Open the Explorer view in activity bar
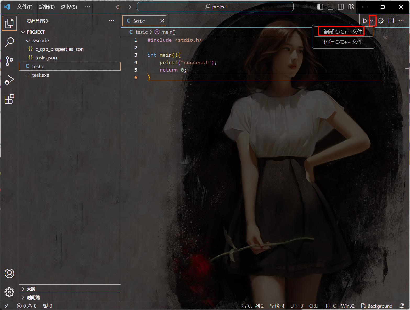 (x=9, y=23)
